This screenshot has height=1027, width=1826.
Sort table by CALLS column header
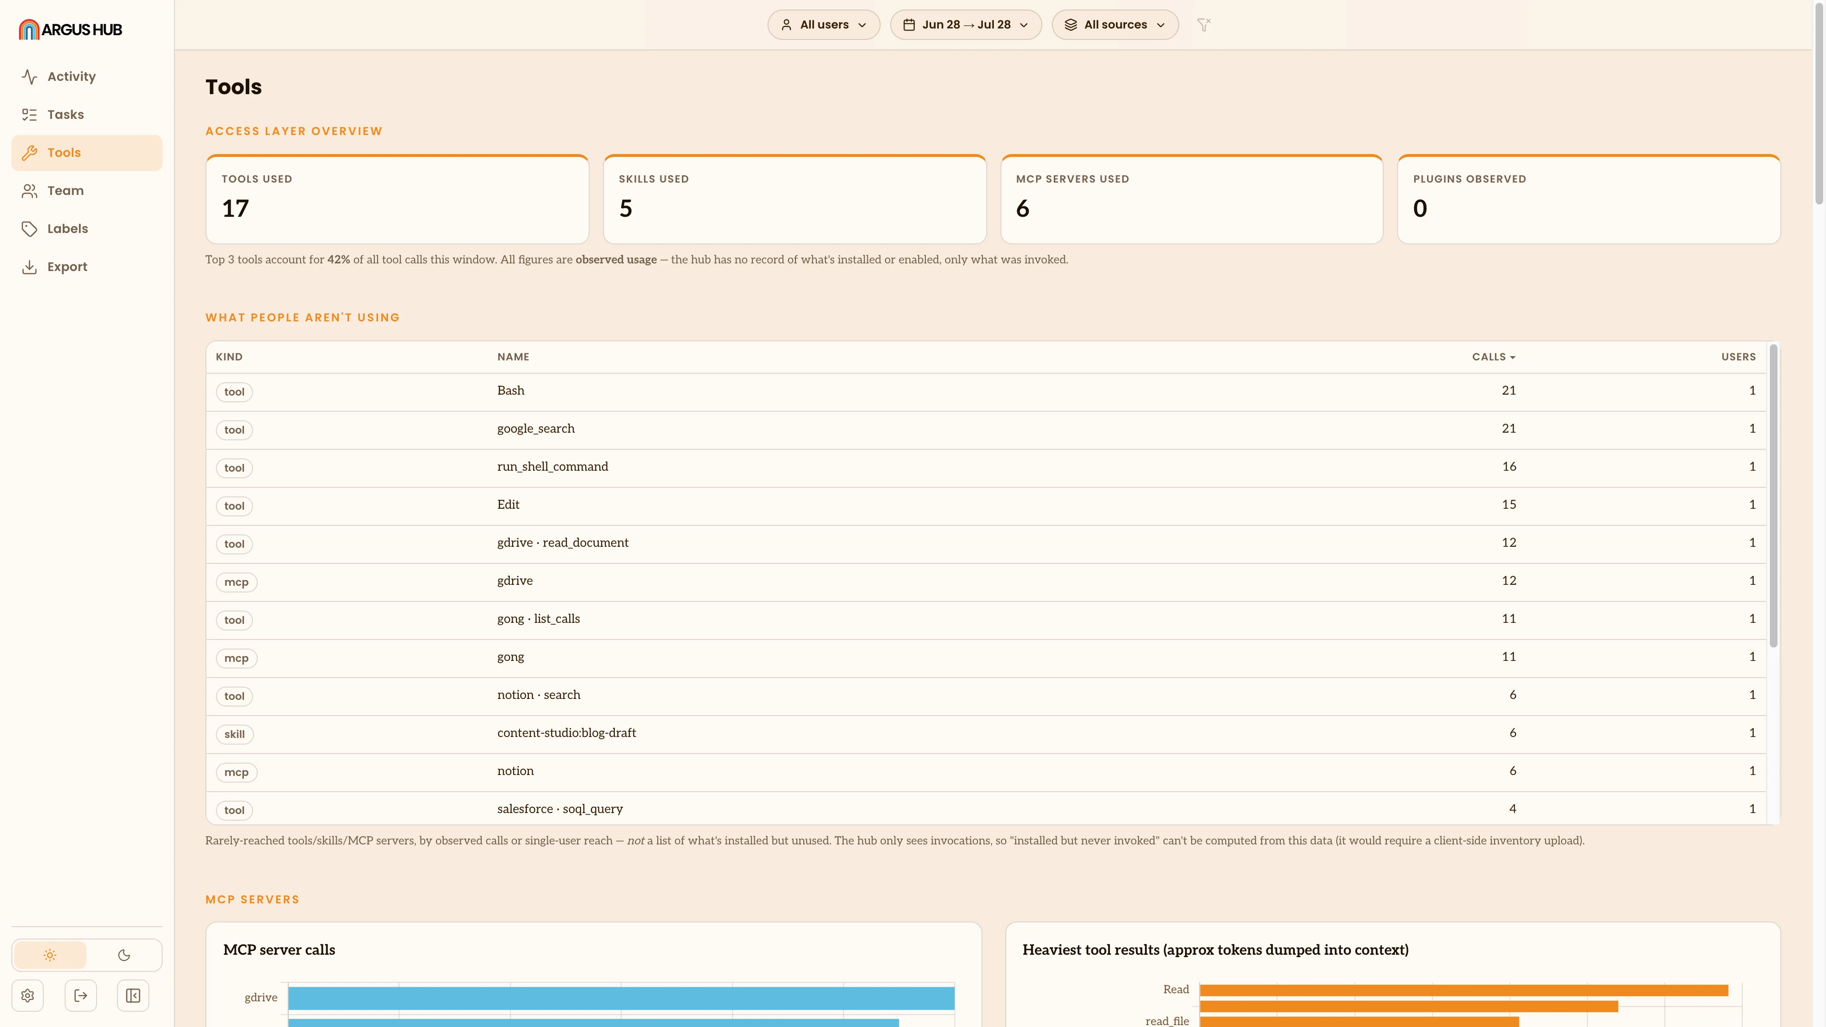click(x=1494, y=357)
